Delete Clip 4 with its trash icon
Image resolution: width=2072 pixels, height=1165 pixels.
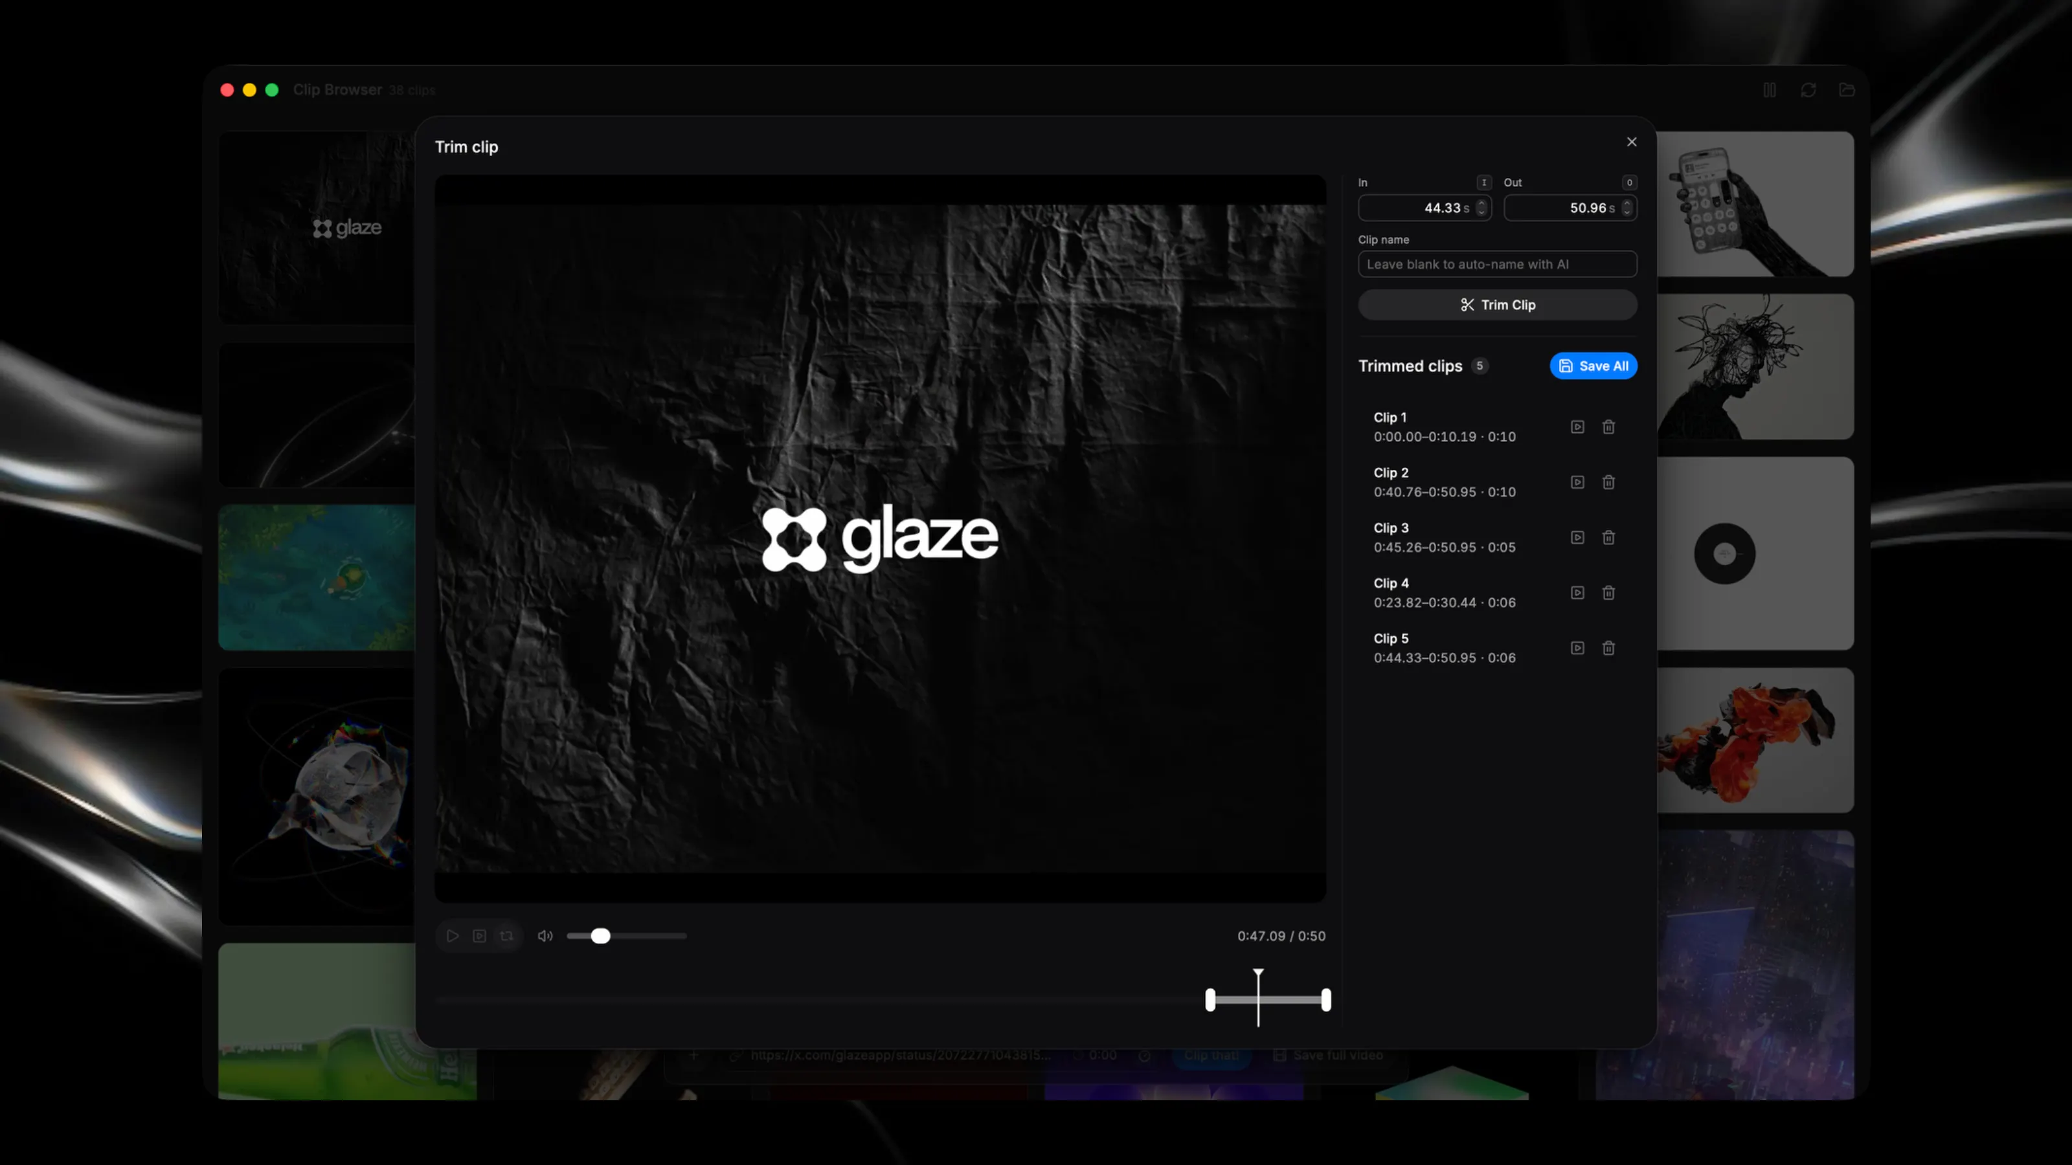(x=1608, y=593)
